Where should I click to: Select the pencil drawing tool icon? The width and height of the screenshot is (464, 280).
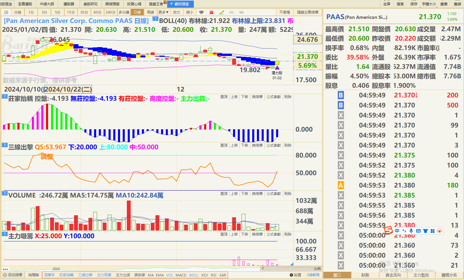(x=222, y=12)
